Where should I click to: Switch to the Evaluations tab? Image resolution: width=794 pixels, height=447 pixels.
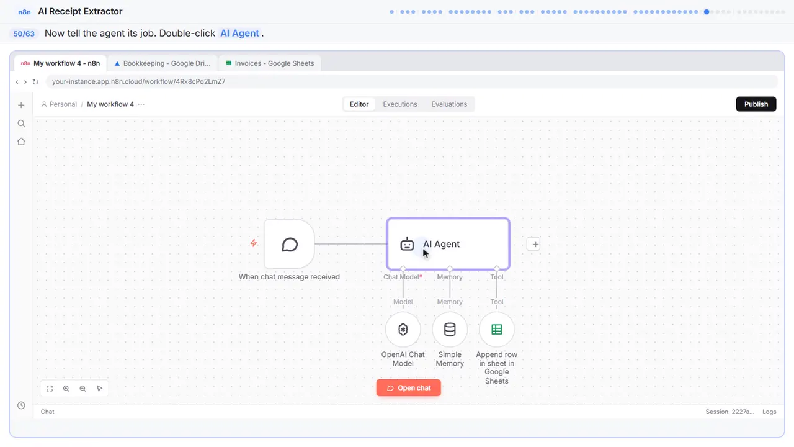tap(449, 104)
